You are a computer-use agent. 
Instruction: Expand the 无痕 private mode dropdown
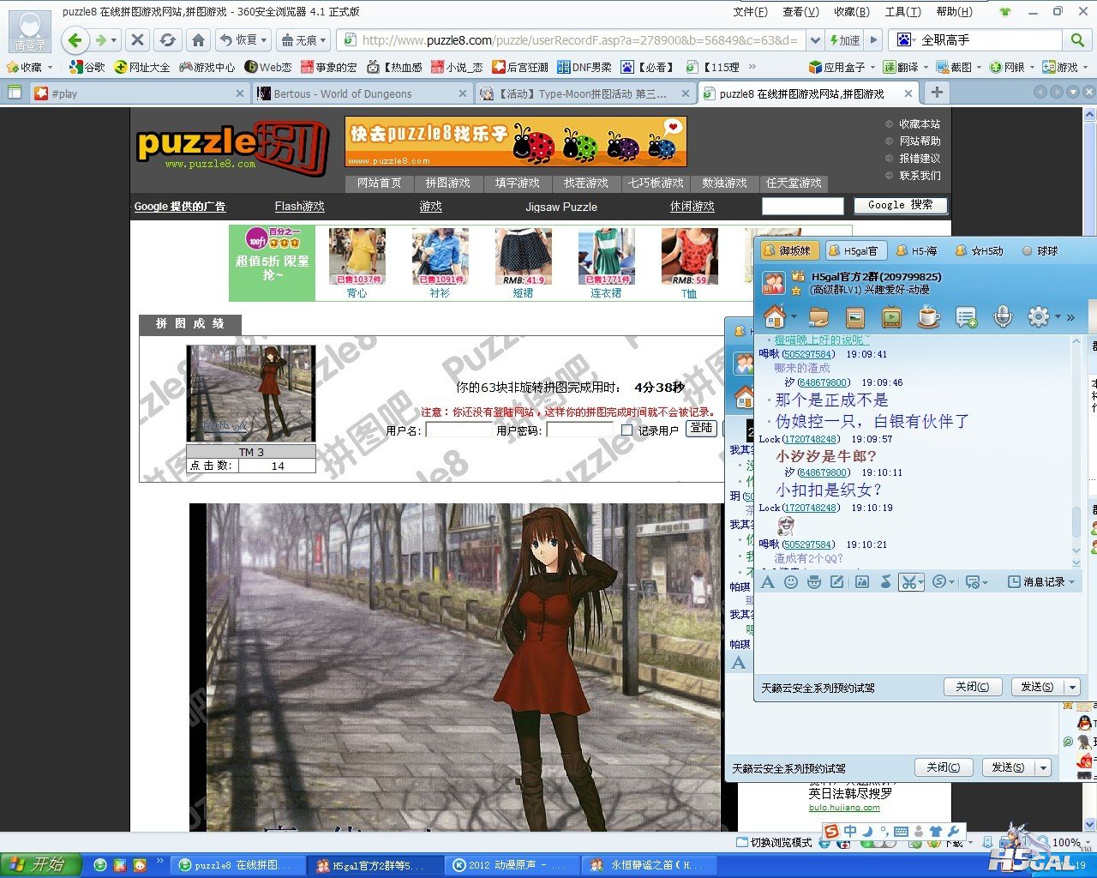(x=323, y=40)
